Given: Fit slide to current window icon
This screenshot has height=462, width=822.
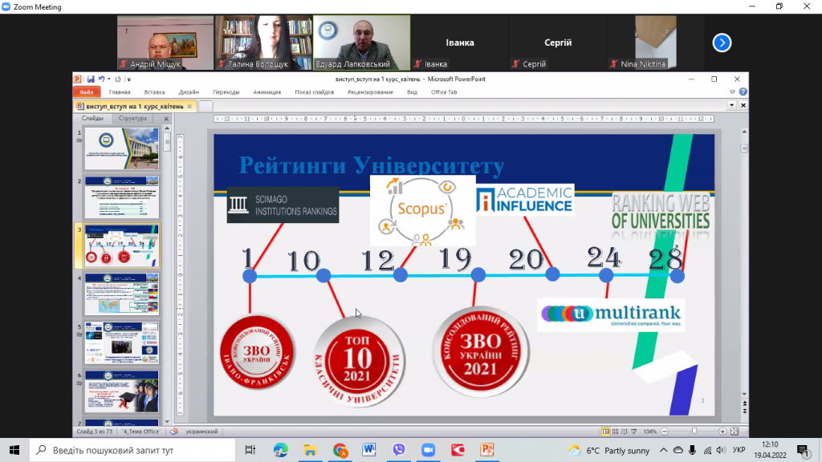Looking at the screenshot, I should click(735, 432).
